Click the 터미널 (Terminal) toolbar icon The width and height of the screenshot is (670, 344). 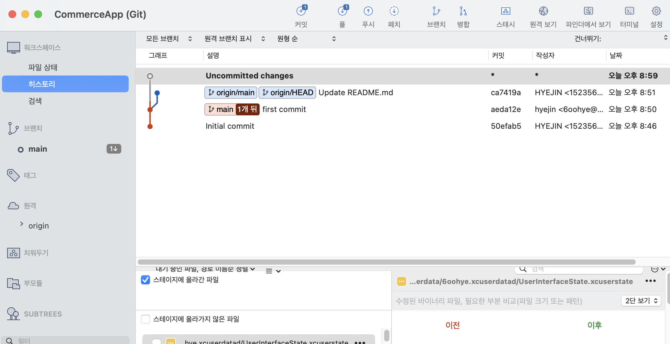pos(629,15)
